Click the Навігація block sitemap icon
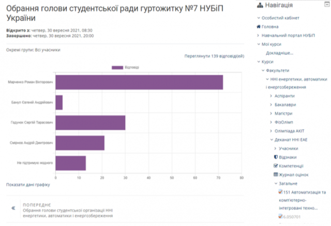The image size is (331, 226). click(x=260, y=5)
